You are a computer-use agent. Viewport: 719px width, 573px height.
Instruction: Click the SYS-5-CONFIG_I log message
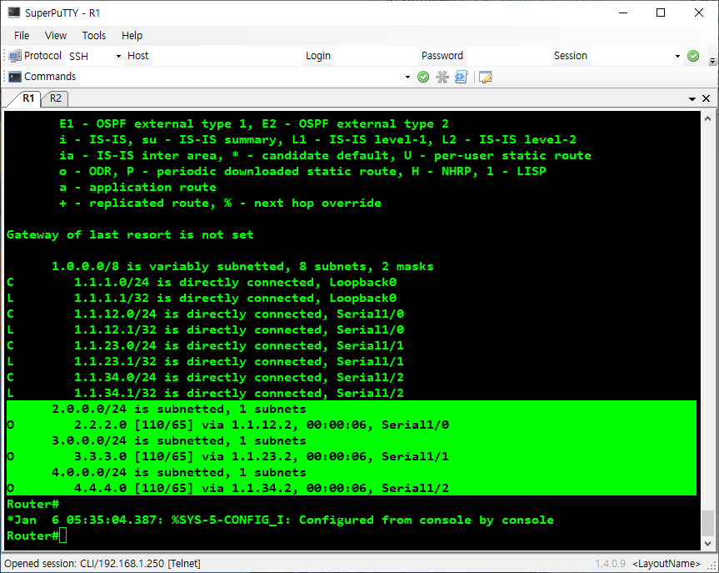pos(280,520)
